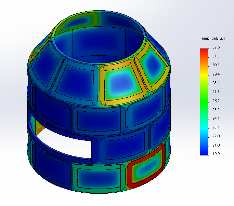Click the 21.0 legend label

(x=216, y=145)
